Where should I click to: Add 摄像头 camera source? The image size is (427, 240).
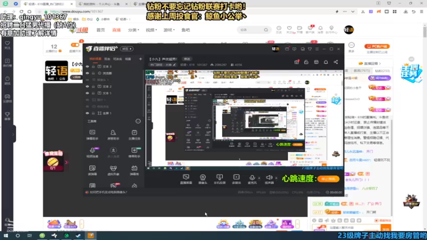(203, 179)
